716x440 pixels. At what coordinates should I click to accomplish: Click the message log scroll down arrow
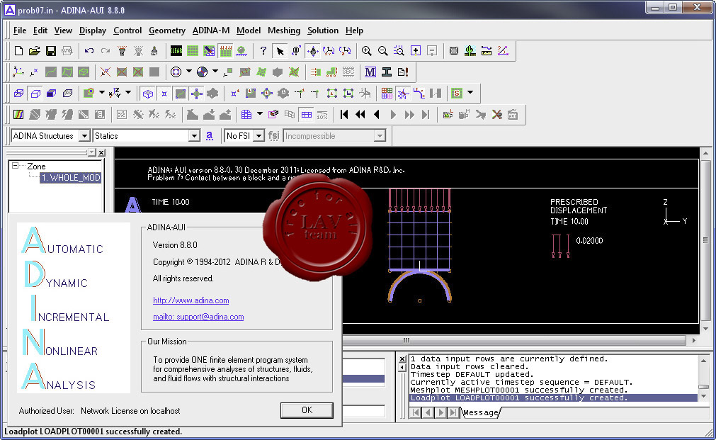(x=704, y=397)
